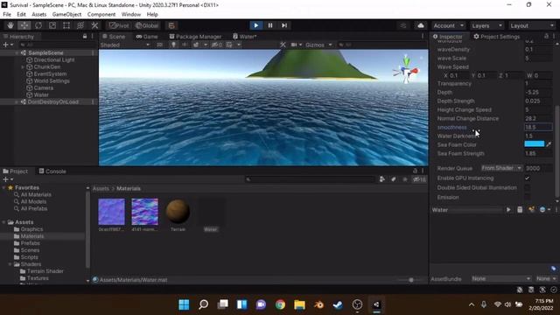Select the Move tool
The height and width of the screenshot is (315, 560).
pyautogui.click(x=24, y=25)
